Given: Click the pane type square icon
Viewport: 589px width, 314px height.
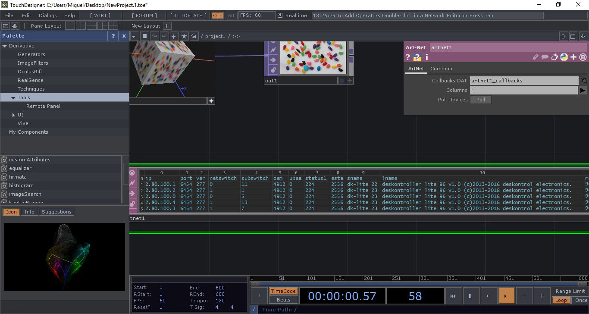Looking at the screenshot, I should tap(144, 36).
